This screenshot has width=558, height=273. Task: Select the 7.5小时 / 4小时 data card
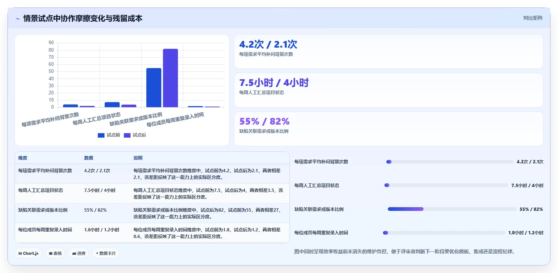coord(389,90)
